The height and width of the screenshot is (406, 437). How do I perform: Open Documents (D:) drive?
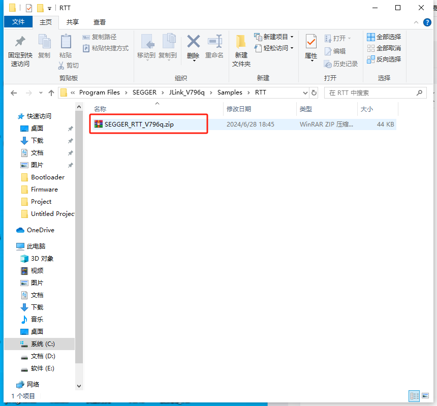pos(43,356)
